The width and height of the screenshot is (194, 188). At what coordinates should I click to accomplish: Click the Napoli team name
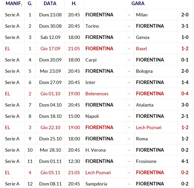[92, 116]
